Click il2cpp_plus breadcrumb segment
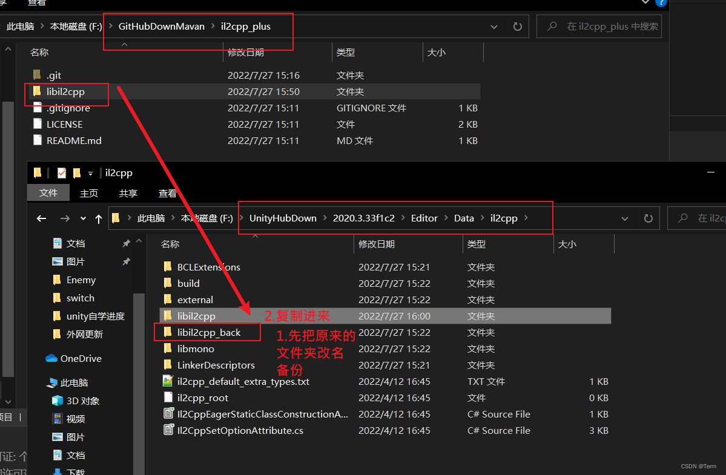 click(x=246, y=27)
